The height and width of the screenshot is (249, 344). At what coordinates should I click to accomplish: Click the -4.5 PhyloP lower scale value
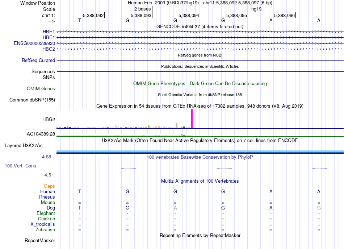pyautogui.click(x=47, y=175)
